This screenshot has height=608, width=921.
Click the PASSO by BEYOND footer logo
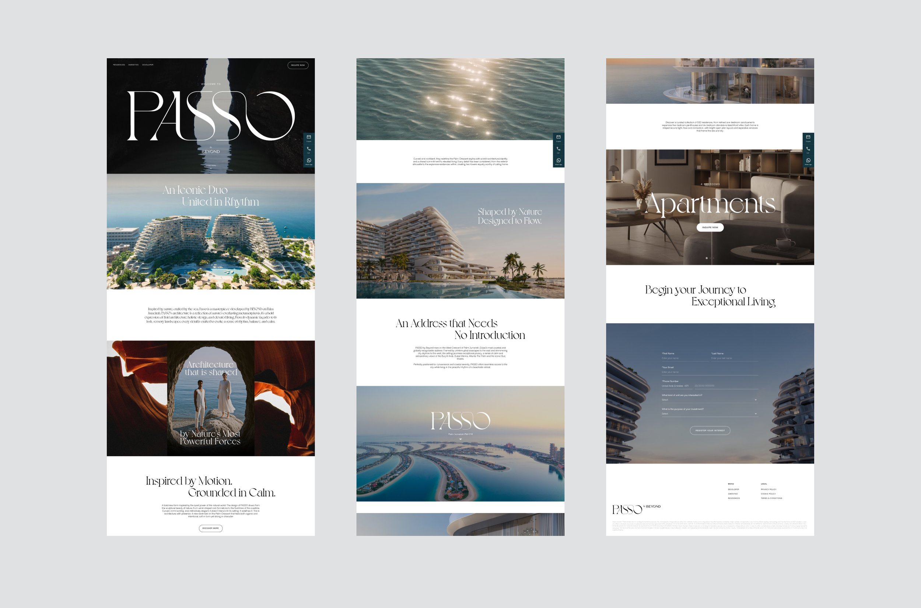[636, 509]
